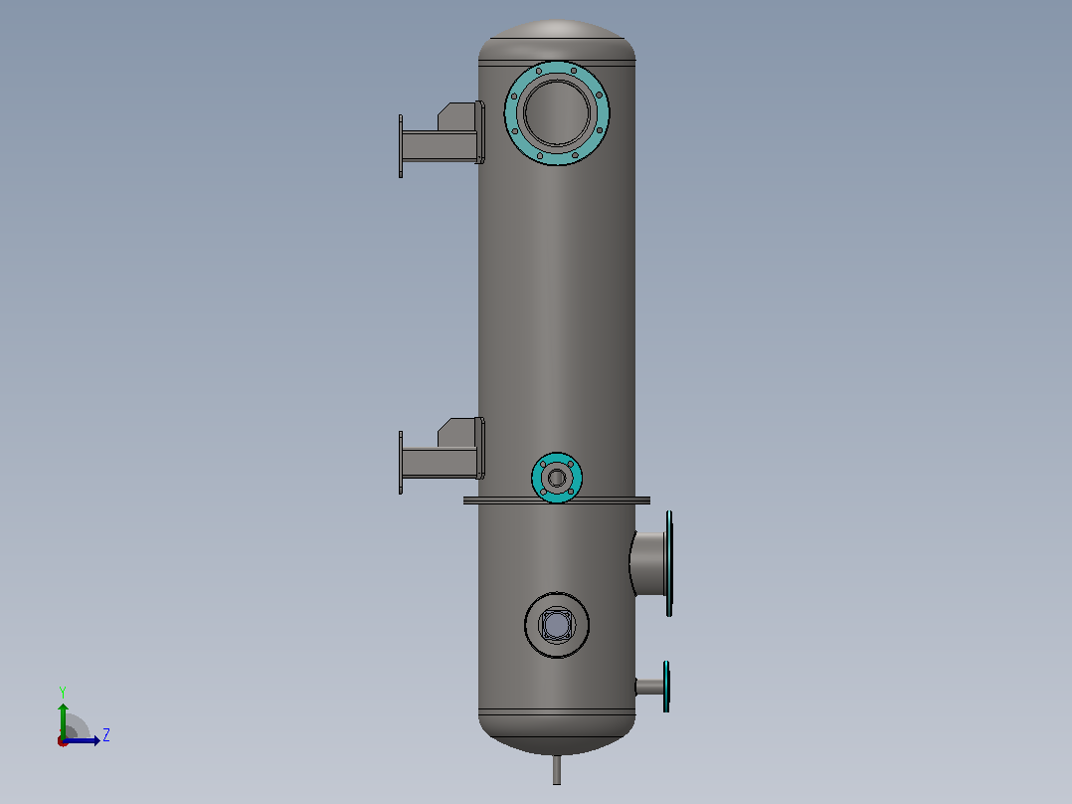Select the small lower-right nozzle with flange
Image resolution: width=1072 pixels, height=804 pixels.
pyautogui.click(x=653, y=687)
